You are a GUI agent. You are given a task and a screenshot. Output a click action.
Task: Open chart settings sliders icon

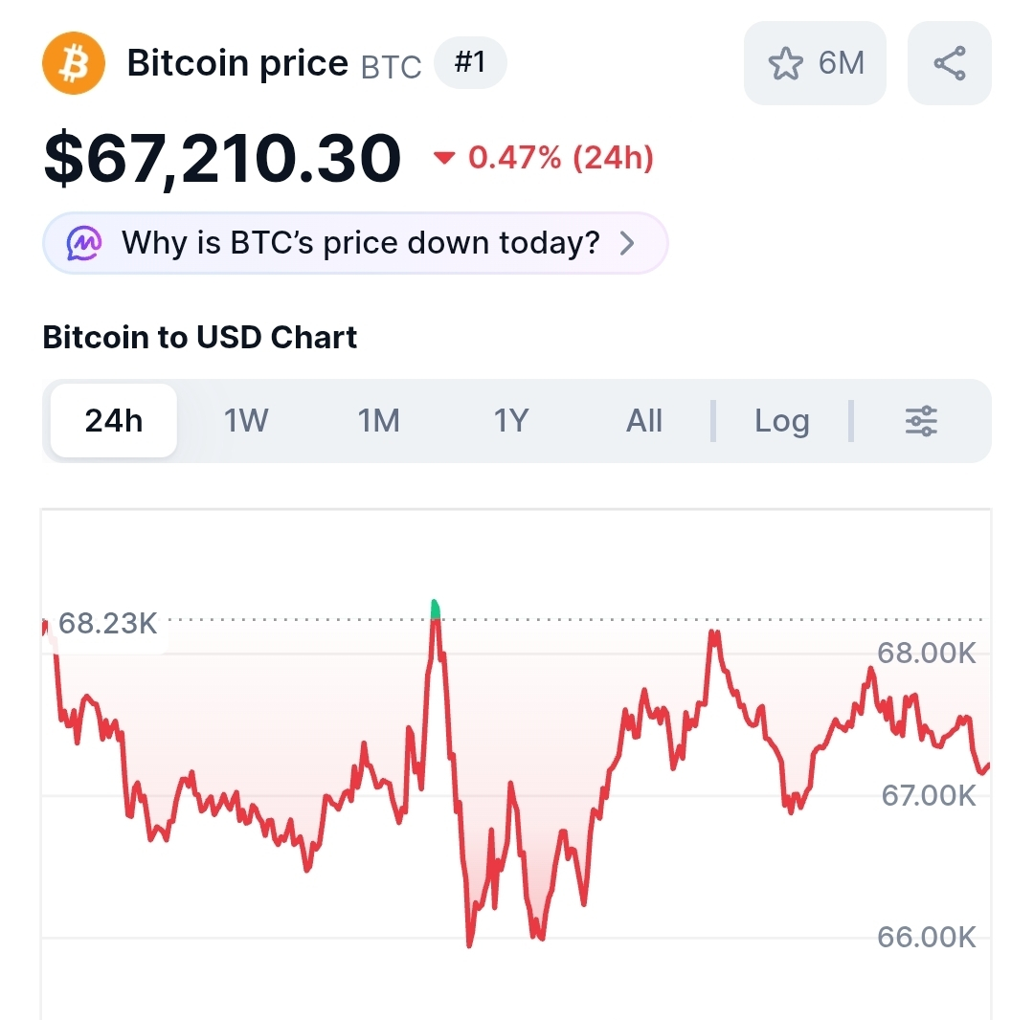(x=921, y=421)
